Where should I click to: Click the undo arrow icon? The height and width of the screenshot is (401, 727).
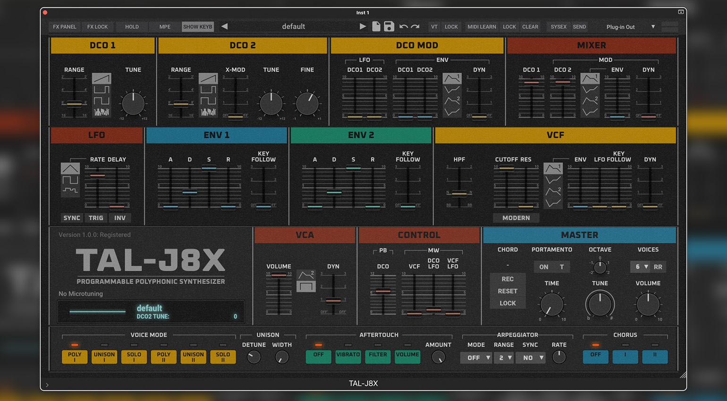pos(403,26)
